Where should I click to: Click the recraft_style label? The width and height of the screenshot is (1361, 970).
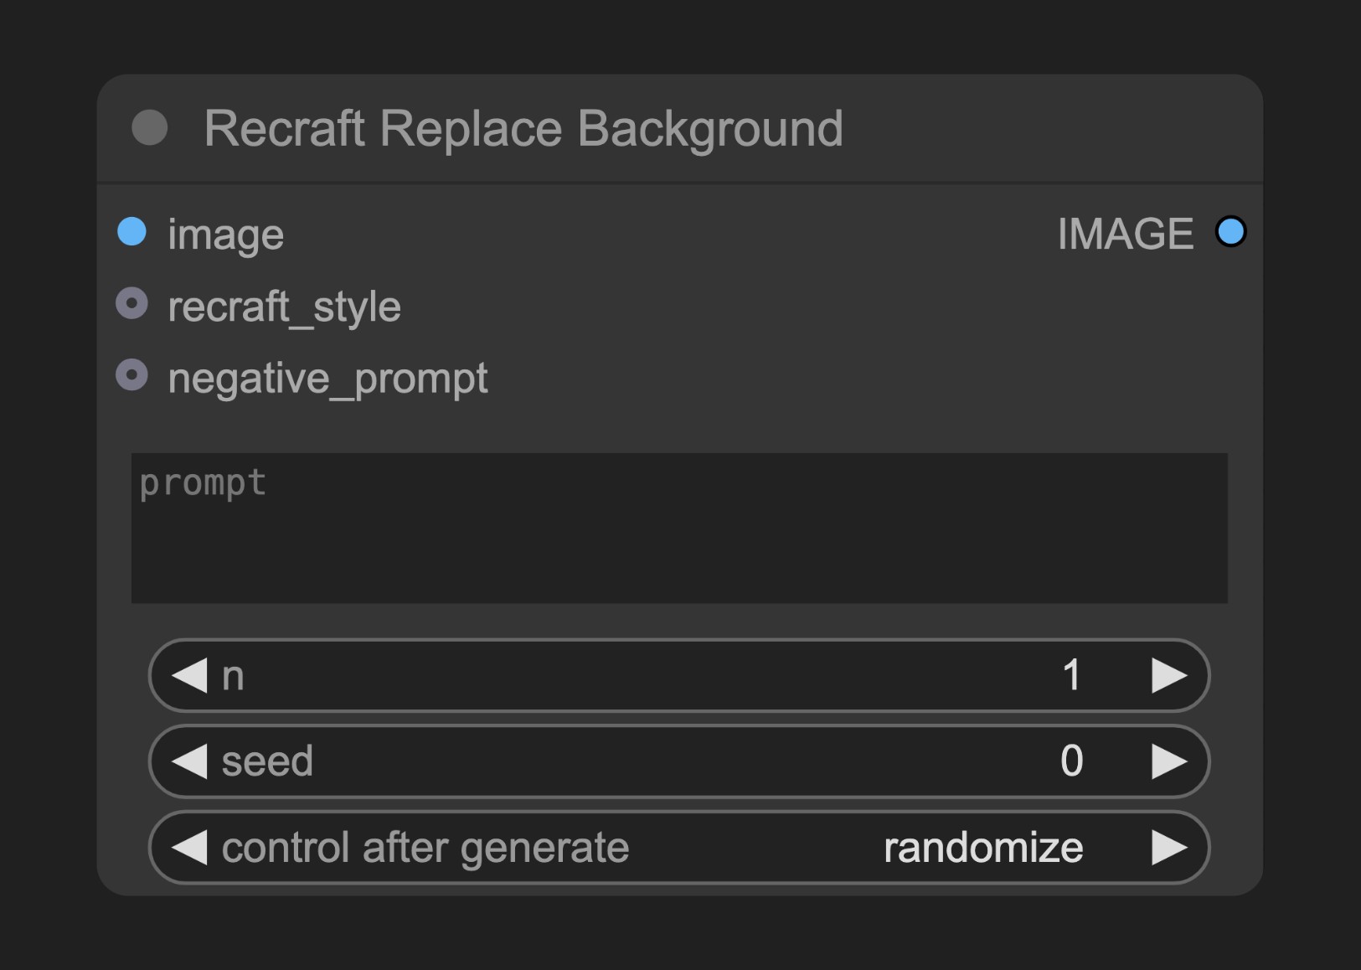coord(284,307)
